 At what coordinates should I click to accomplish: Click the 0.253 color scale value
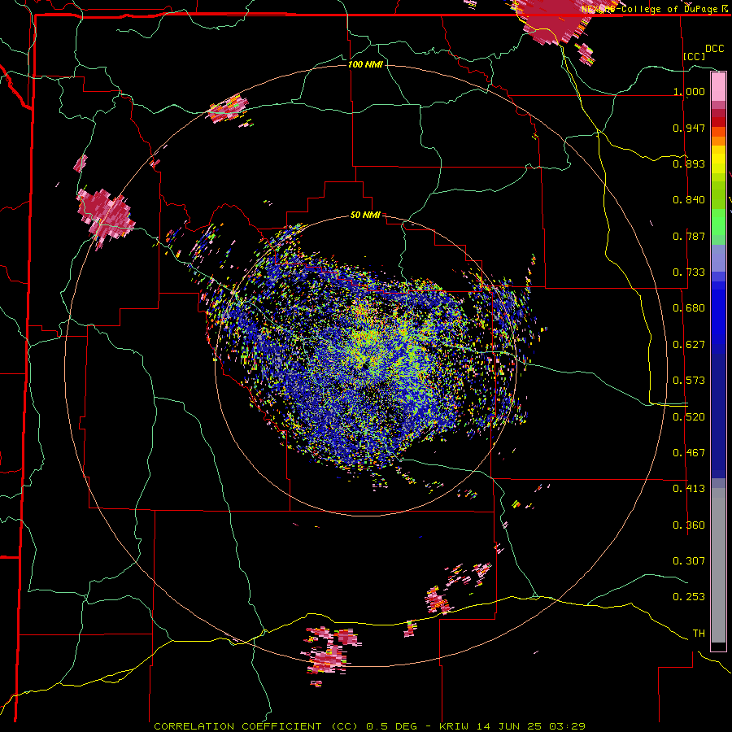[x=689, y=597]
